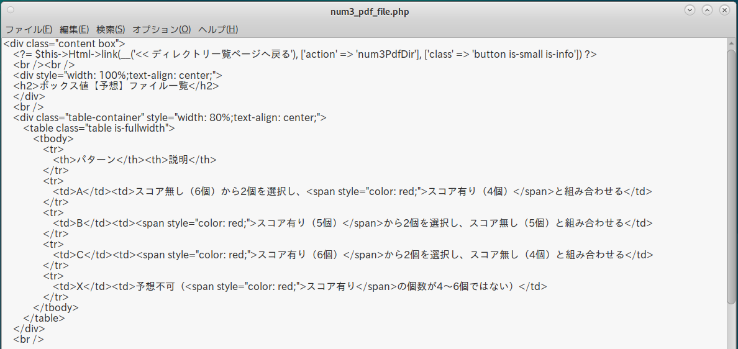Click the scrollbar up arrow

(731, 42)
